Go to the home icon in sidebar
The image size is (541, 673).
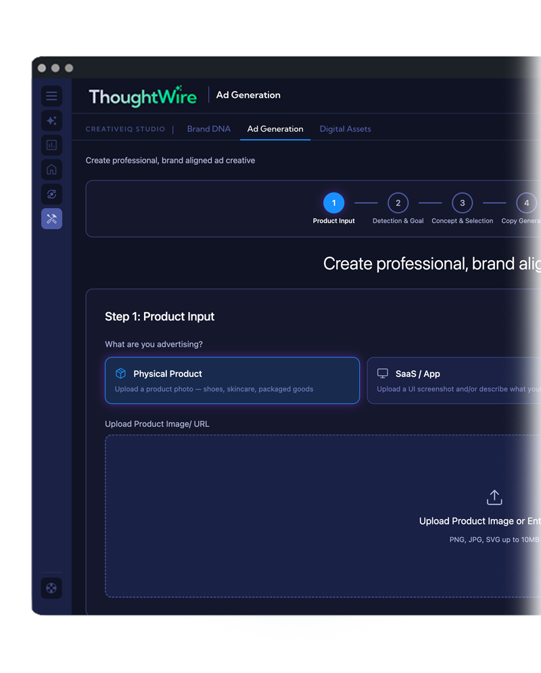click(x=51, y=170)
